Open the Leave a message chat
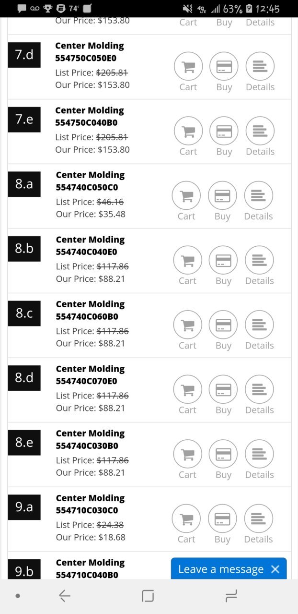This screenshot has height=614, width=298. tap(221, 569)
